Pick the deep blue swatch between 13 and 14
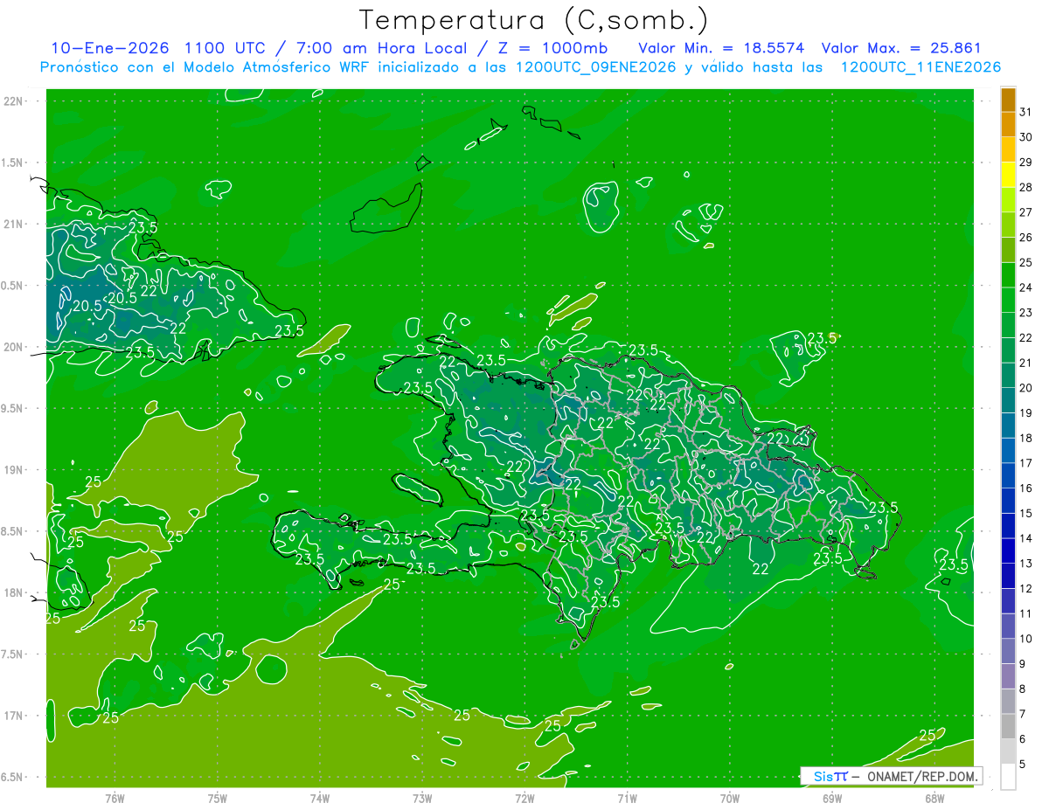1049x810 pixels. coord(1008,551)
